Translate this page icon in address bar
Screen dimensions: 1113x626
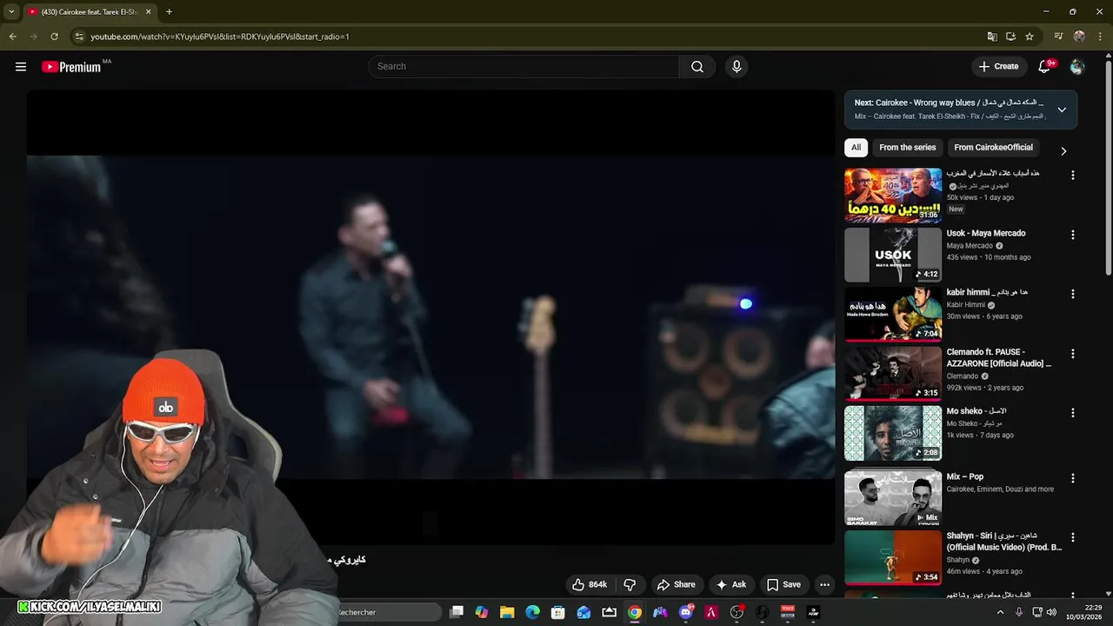coord(992,37)
